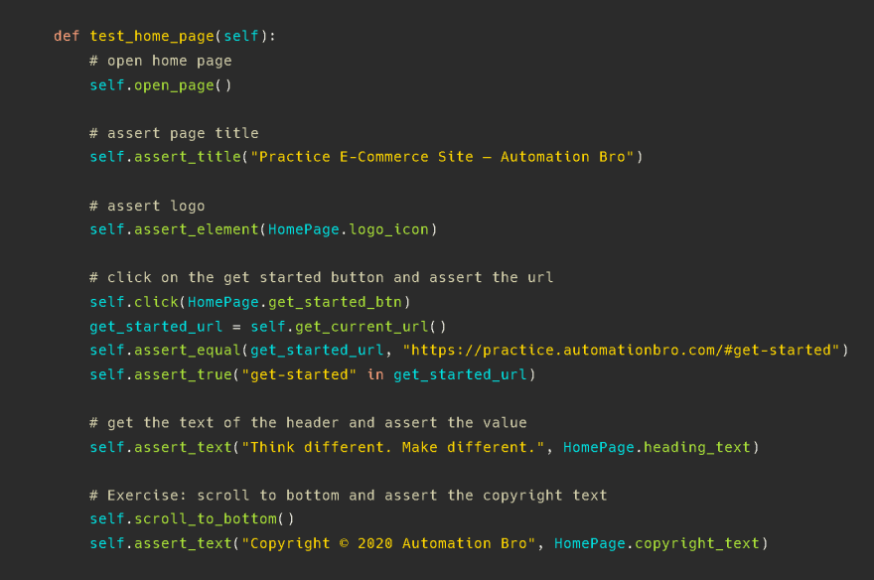This screenshot has height=580, width=874.
Task: Click HomePage.copyright_text argument
Action: 656,543
